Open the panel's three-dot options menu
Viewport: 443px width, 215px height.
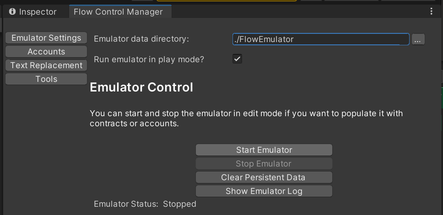[x=431, y=11]
